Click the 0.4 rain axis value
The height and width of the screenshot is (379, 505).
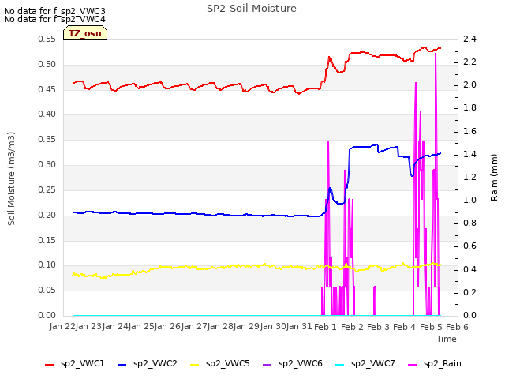[x=469, y=269]
